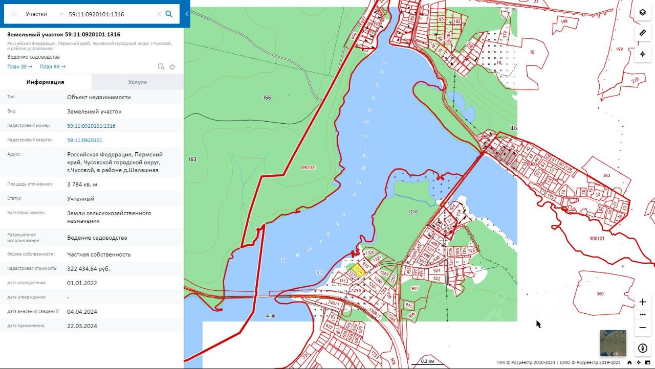The height and width of the screenshot is (369, 655).
Task: Reset map orientation compass icon
Action: [643, 348]
